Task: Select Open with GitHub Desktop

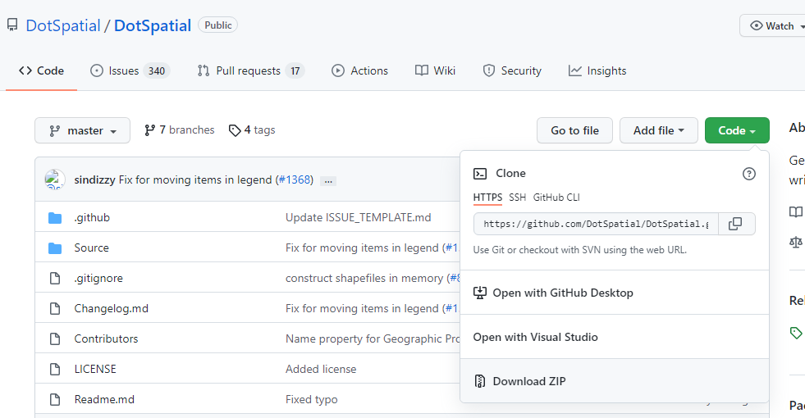Action: (562, 293)
